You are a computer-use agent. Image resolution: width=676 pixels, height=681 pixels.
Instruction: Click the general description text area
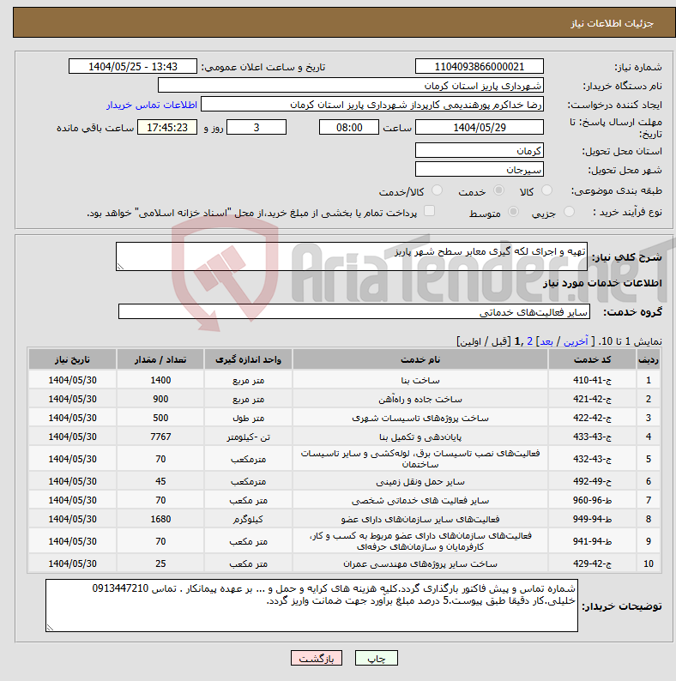(352, 256)
